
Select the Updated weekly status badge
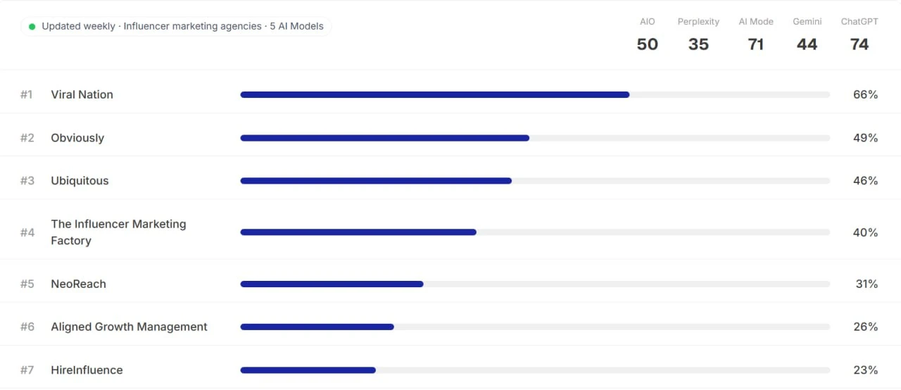(176, 27)
